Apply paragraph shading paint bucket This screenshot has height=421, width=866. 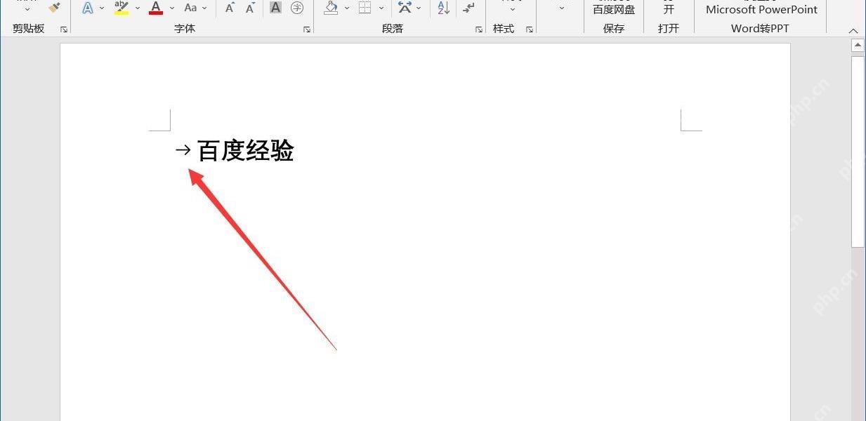pyautogui.click(x=331, y=8)
